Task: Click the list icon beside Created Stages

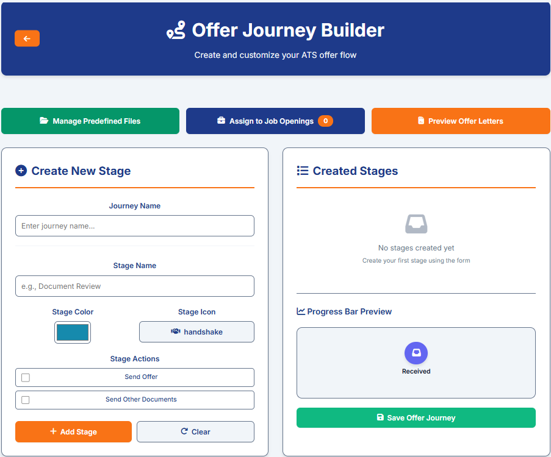Action: [x=303, y=171]
